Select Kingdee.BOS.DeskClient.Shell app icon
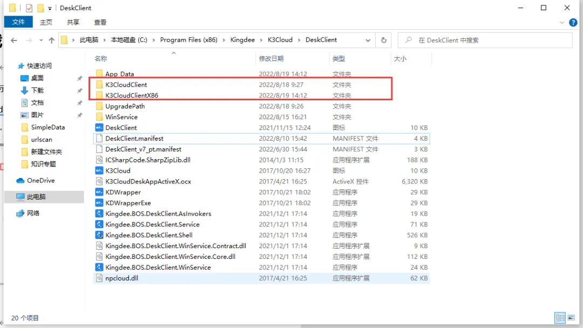This screenshot has height=328, width=583. 99,235
